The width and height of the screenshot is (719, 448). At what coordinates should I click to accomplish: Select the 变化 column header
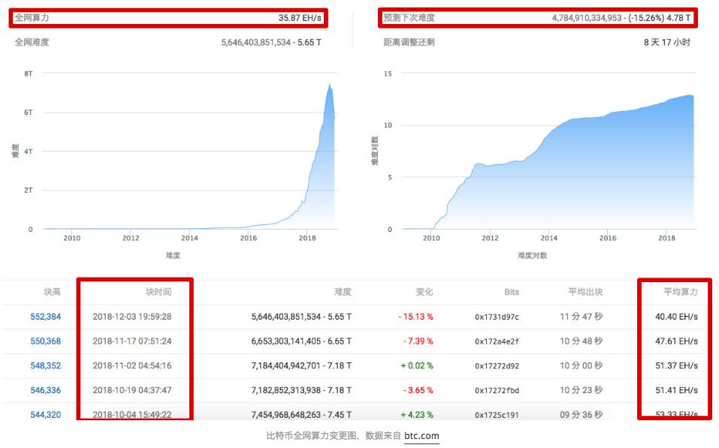[424, 292]
